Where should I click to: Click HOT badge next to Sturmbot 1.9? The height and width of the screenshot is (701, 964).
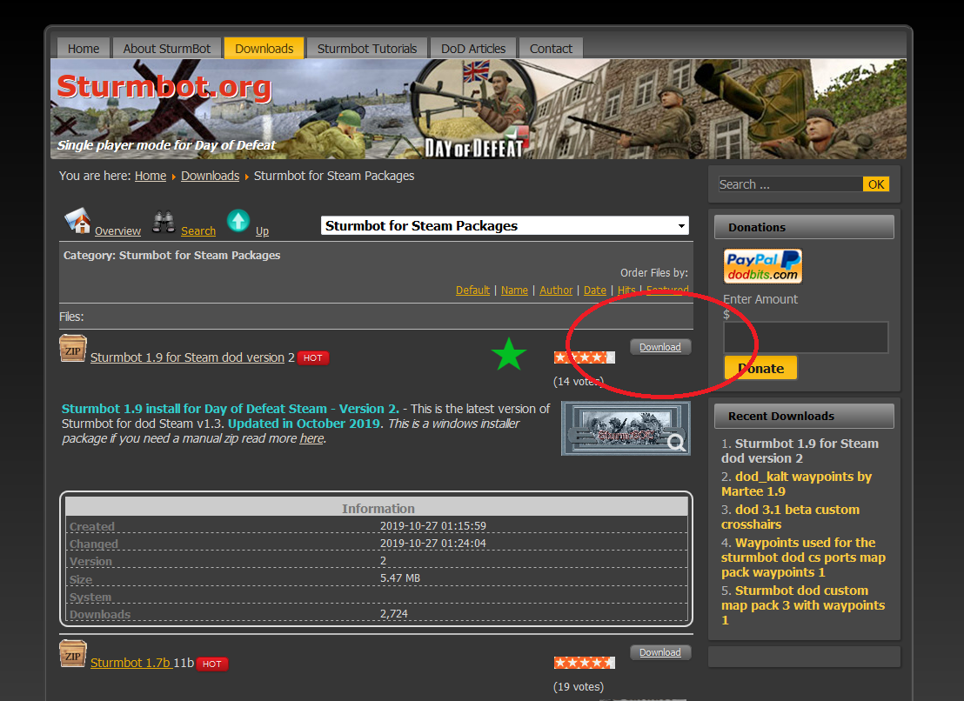point(313,357)
